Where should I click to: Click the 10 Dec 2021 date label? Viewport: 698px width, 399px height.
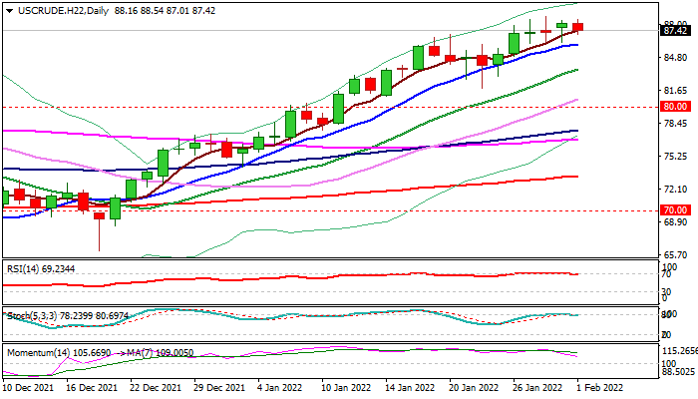click(31, 387)
